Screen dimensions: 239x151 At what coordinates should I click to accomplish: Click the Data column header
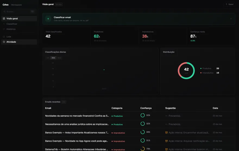click(x=215, y=108)
